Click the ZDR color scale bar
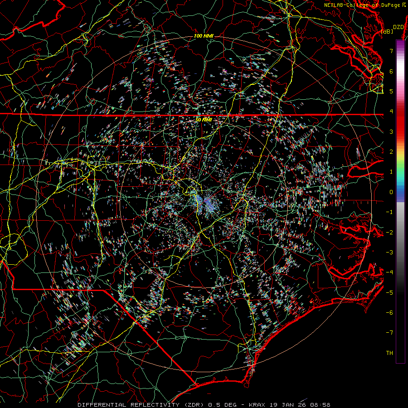 point(400,201)
